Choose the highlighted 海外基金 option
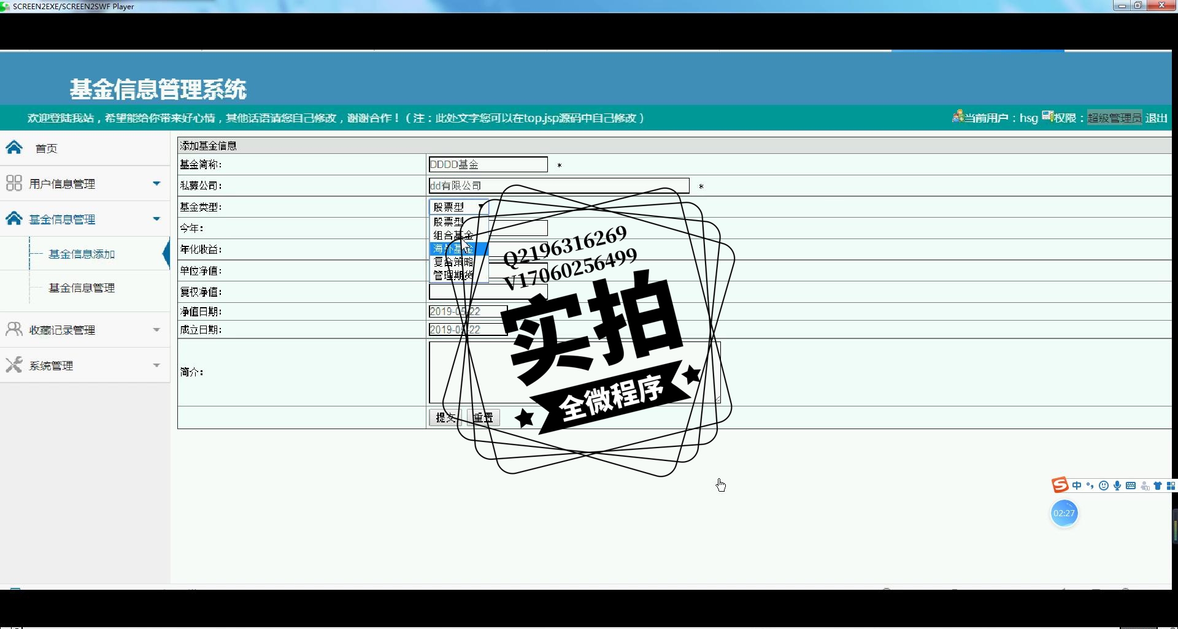 [x=459, y=248]
